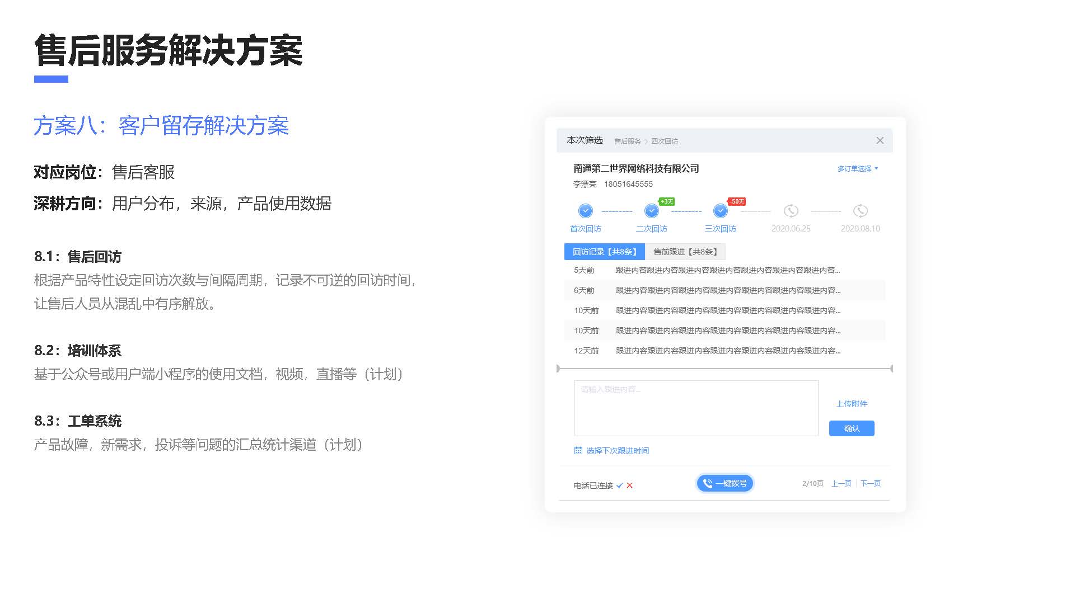Click the 方案八：客户留存解决方案 subtitle

(x=161, y=126)
